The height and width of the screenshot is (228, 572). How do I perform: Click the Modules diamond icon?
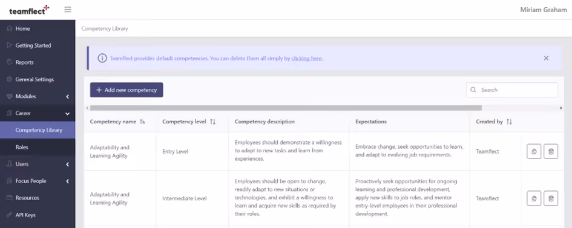10,96
